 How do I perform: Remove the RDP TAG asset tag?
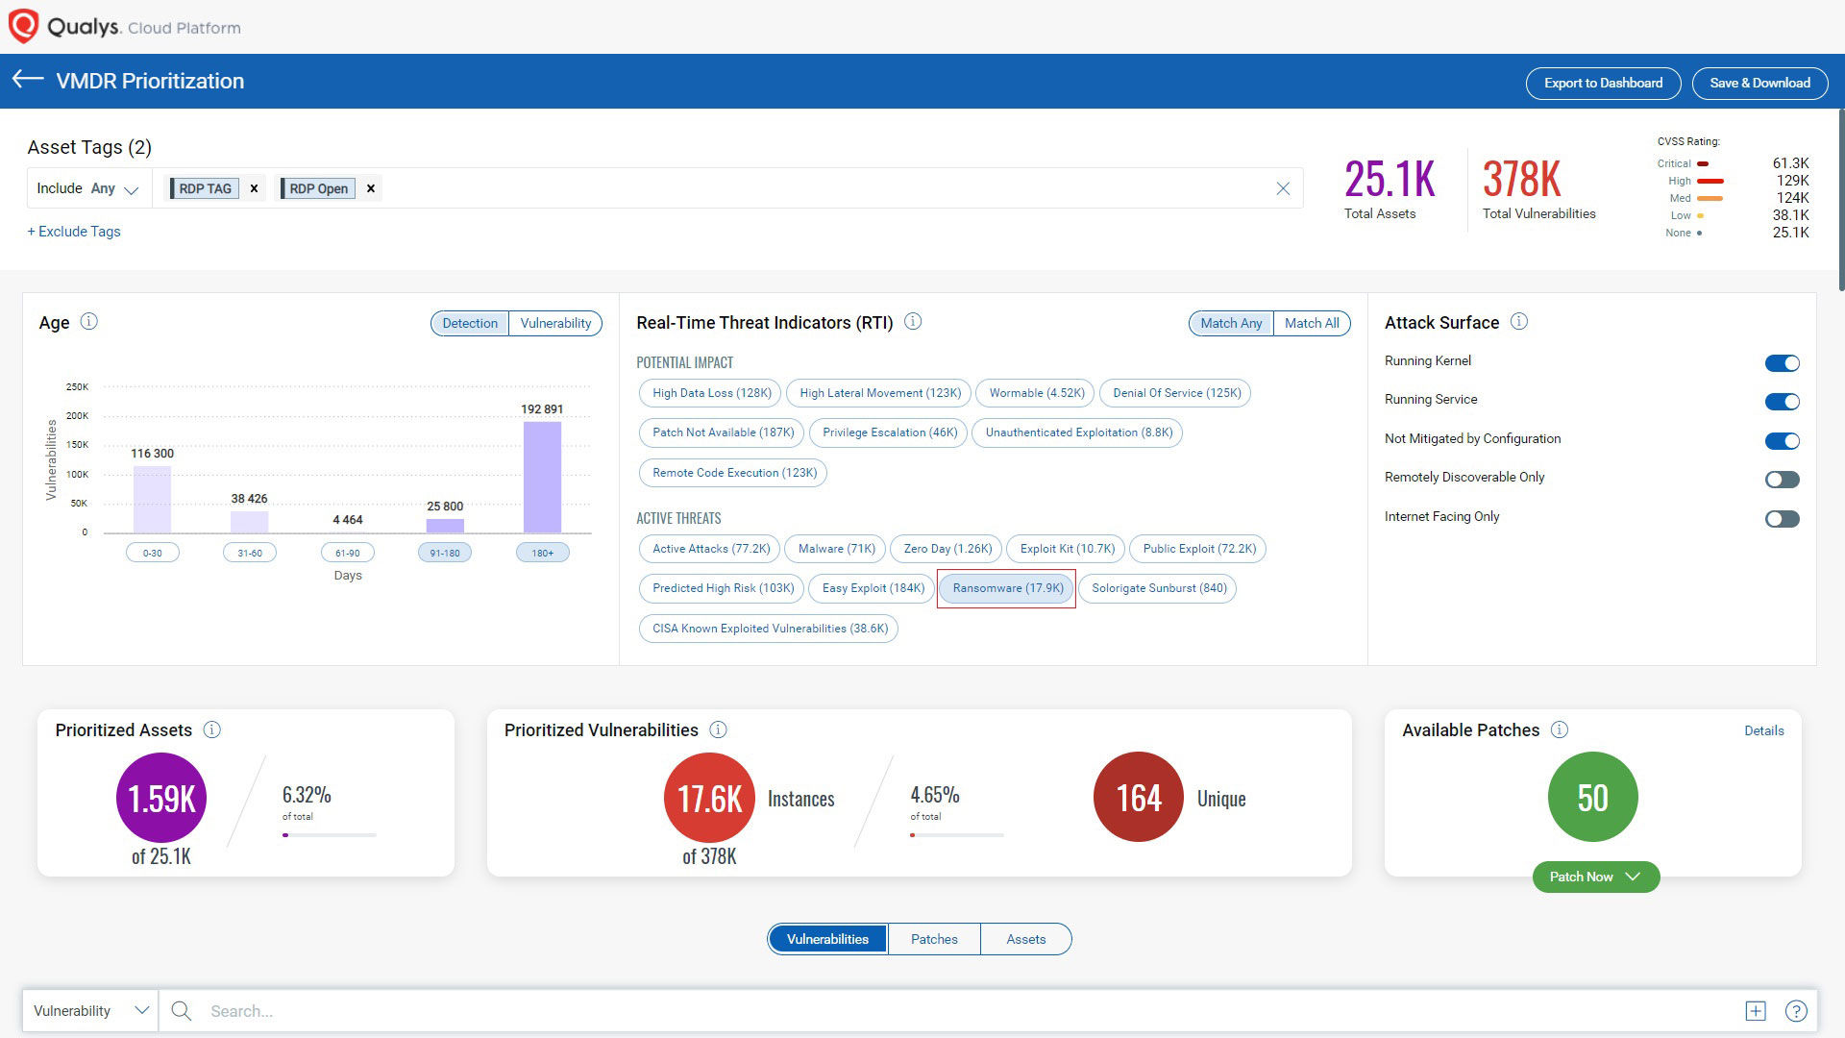pyautogui.click(x=254, y=188)
